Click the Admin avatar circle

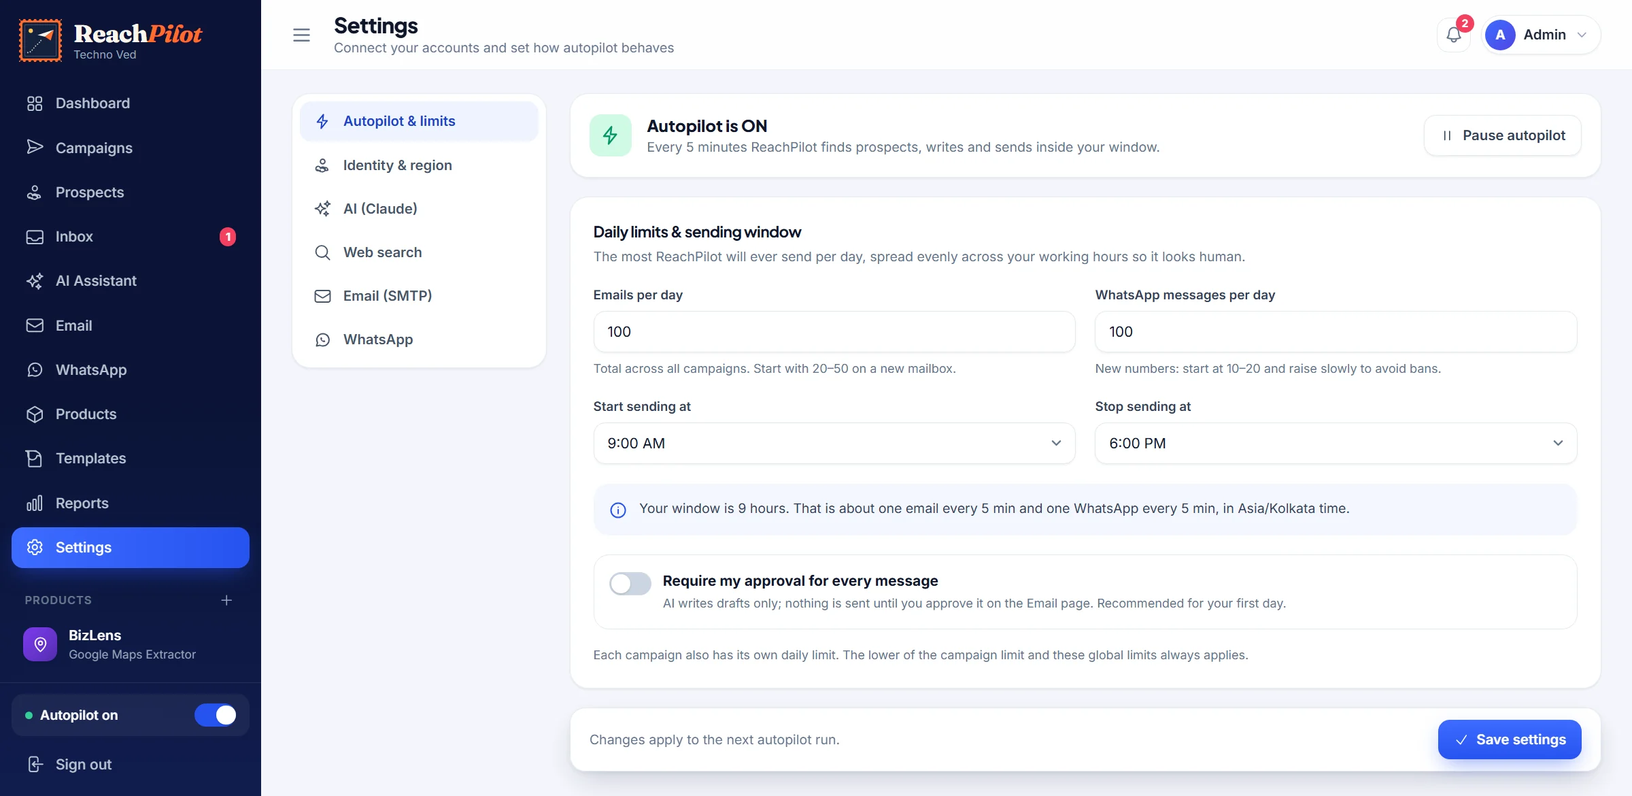[1500, 35]
